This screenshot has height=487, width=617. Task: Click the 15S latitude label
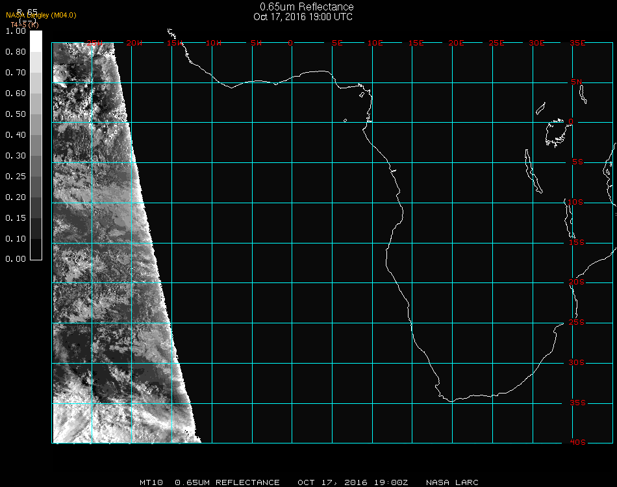coord(577,243)
